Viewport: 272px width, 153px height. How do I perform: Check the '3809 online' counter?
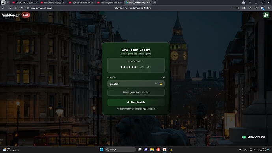[253, 137]
